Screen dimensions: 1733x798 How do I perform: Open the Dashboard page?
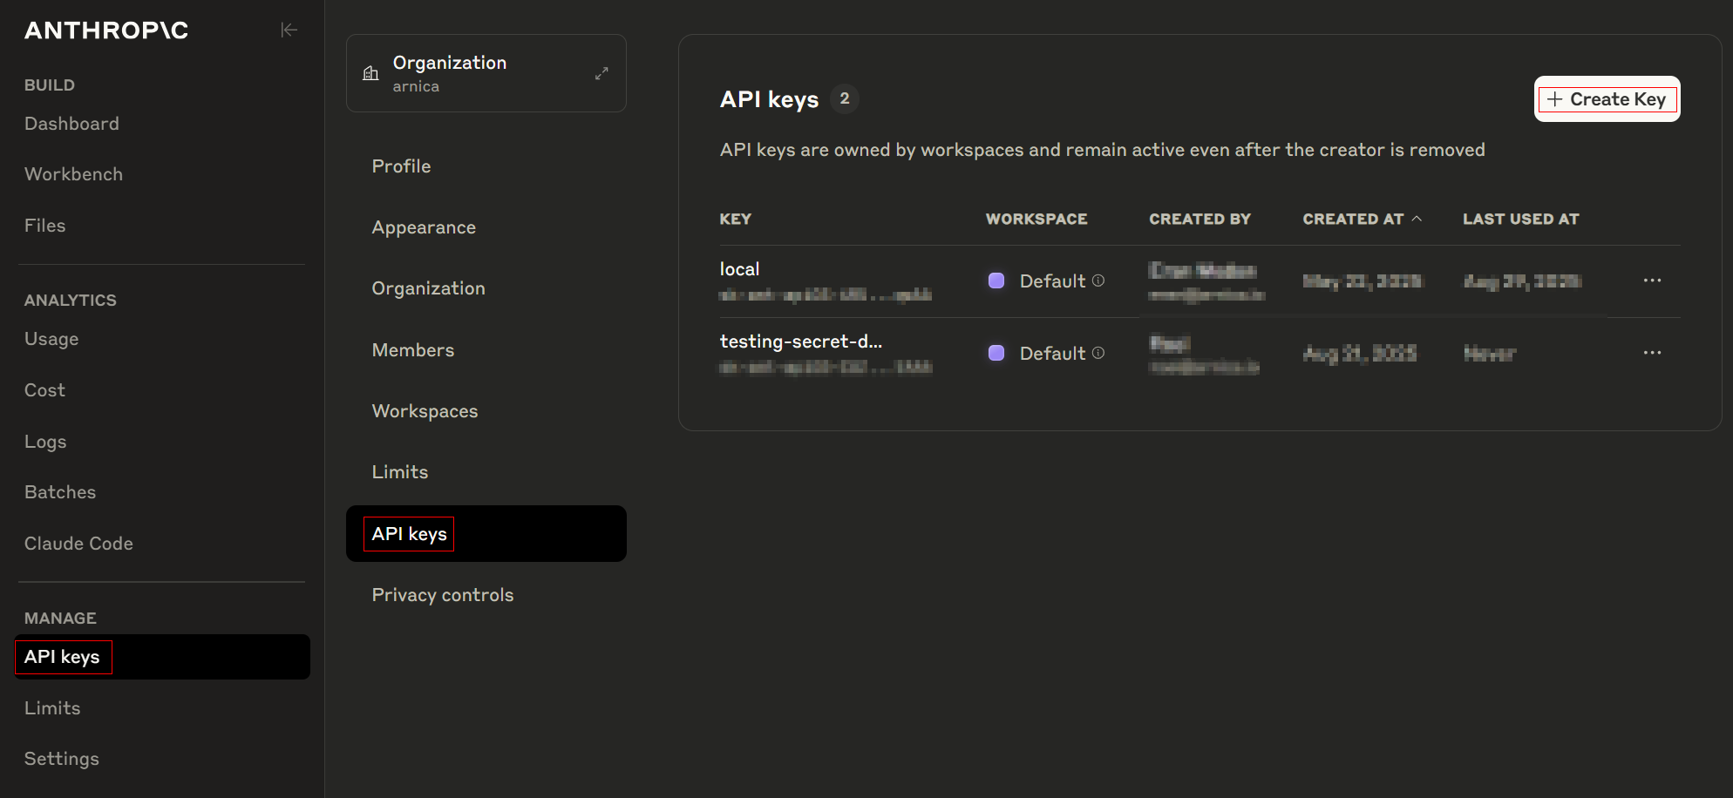tap(71, 124)
